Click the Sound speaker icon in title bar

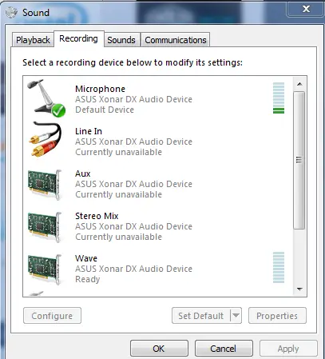[11, 12]
